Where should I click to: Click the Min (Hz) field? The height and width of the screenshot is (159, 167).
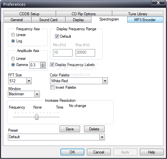pyautogui.click(x=63, y=53)
